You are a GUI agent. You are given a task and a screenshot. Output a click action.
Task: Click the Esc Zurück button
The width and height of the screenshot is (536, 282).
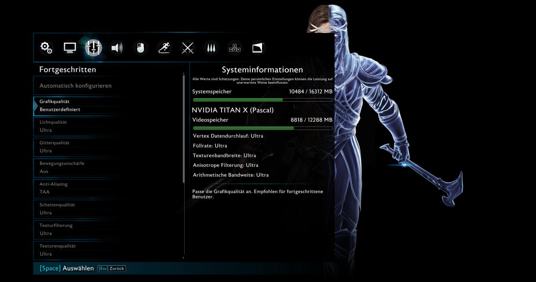coord(111,268)
